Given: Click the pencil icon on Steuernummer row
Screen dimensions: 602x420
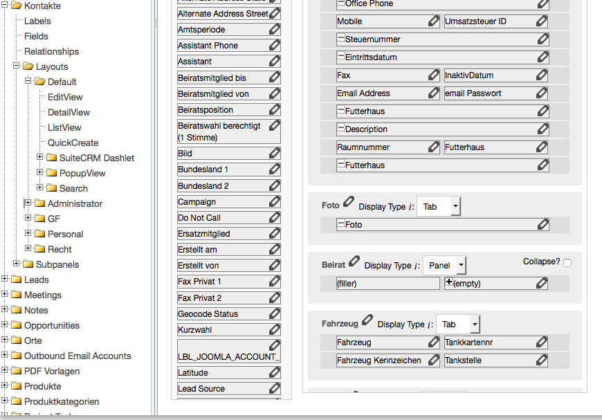Looking at the screenshot, I should coord(543,39).
